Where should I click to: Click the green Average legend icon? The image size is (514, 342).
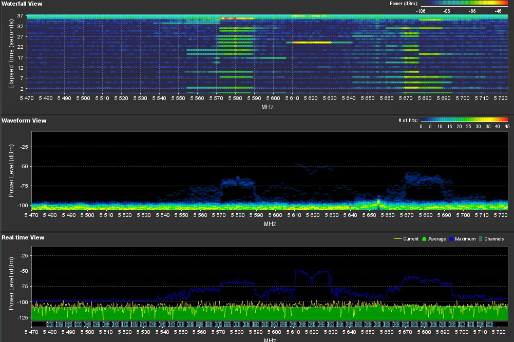pyautogui.click(x=424, y=239)
